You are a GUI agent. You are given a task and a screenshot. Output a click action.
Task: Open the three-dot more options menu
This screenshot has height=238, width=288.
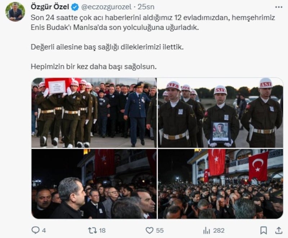pyautogui.click(x=279, y=7)
